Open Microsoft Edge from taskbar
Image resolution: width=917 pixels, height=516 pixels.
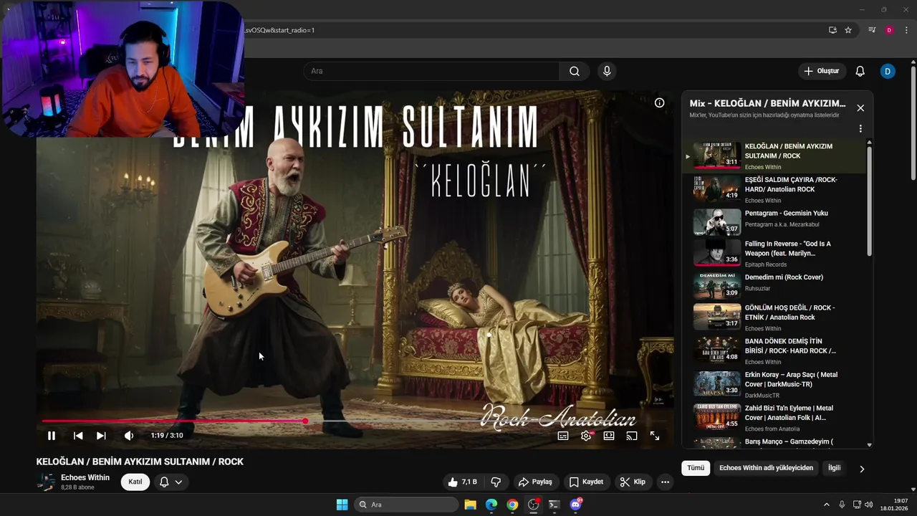click(491, 505)
